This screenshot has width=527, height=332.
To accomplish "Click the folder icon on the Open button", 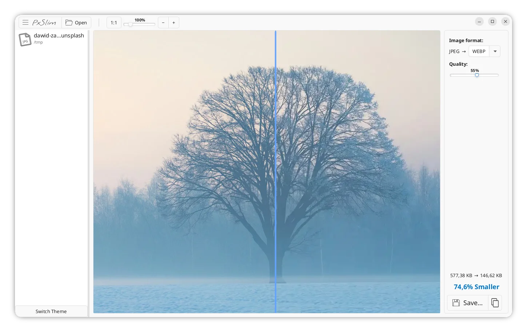I will point(68,23).
